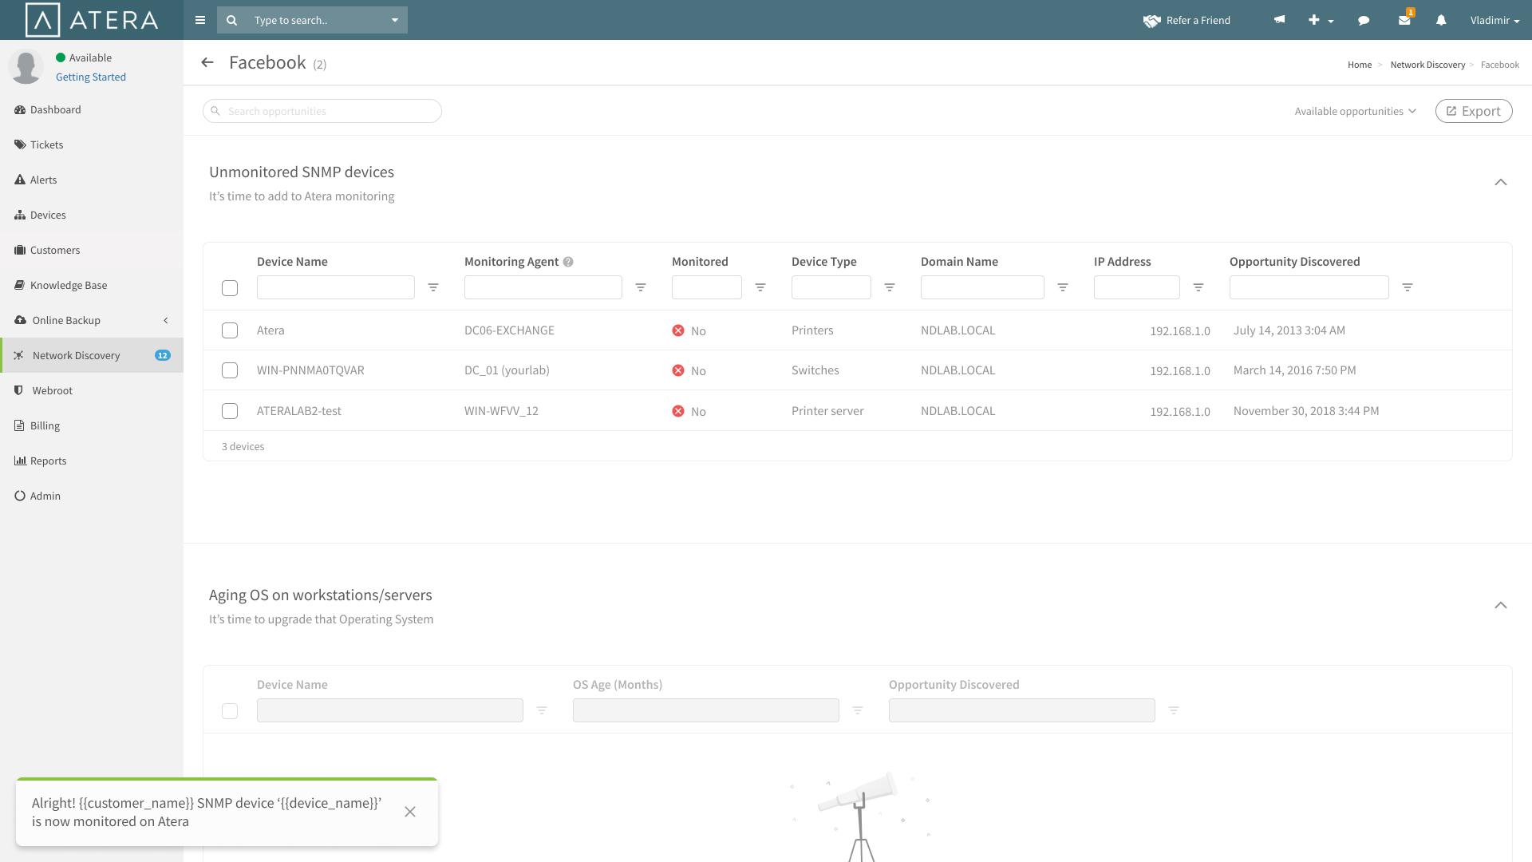Click the DC06-EXCHANGE agent cell
Viewport: 1532px width, 862px height.
click(509, 330)
